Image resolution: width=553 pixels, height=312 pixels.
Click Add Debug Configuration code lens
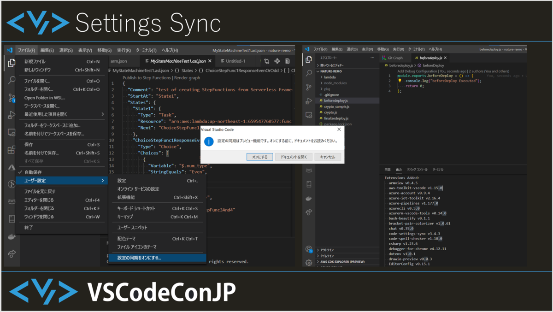pos(418,71)
